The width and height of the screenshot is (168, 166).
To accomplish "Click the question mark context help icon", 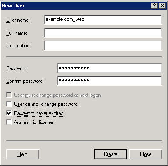I will point(154,6).
